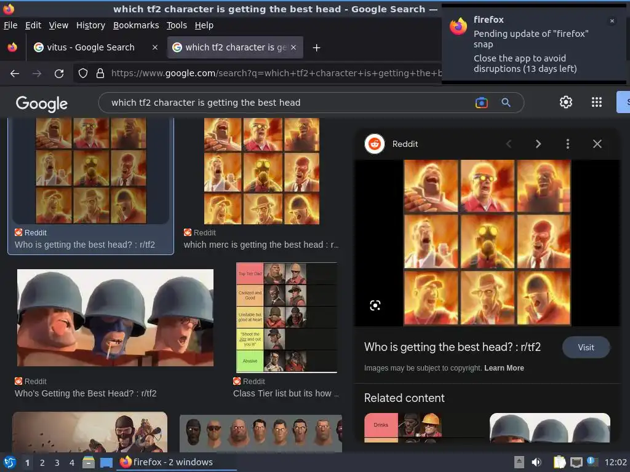Image resolution: width=630 pixels, height=472 pixels.
Task: Open preview panel three-dot options menu
Action: click(568, 144)
